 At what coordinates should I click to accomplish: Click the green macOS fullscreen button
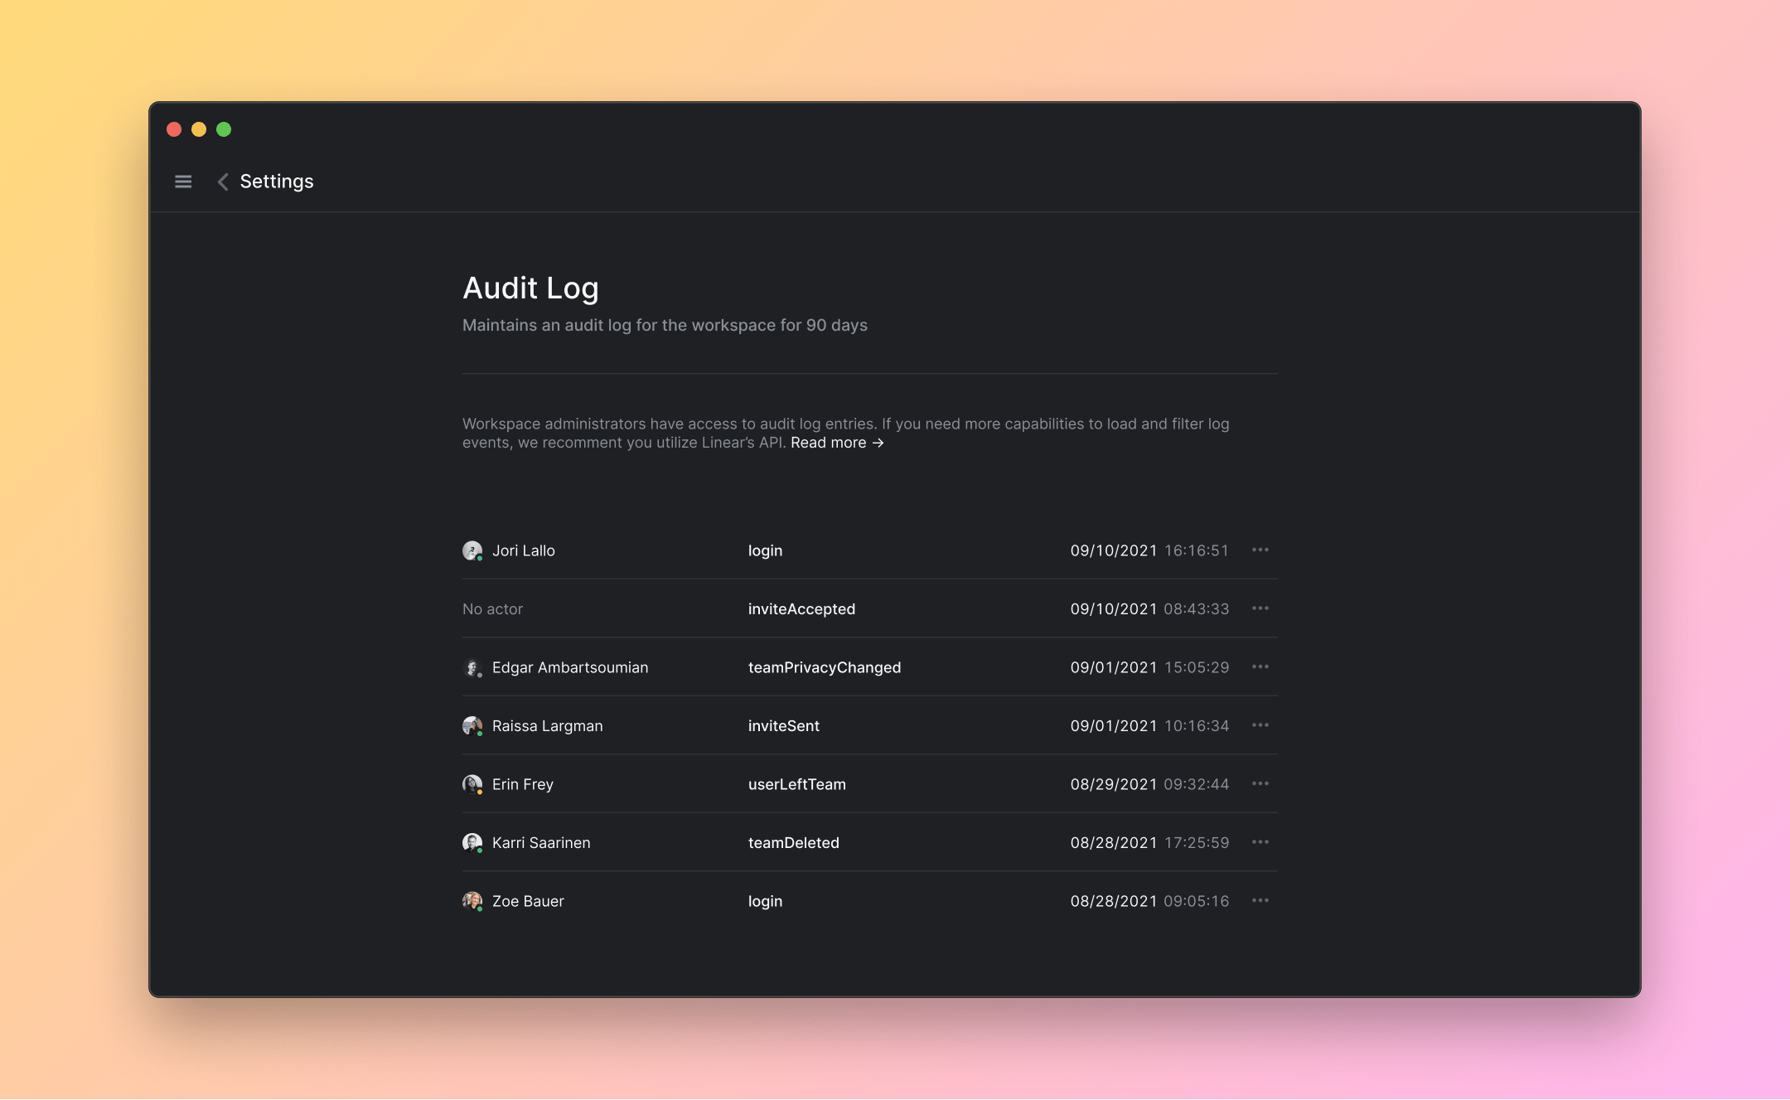224,129
